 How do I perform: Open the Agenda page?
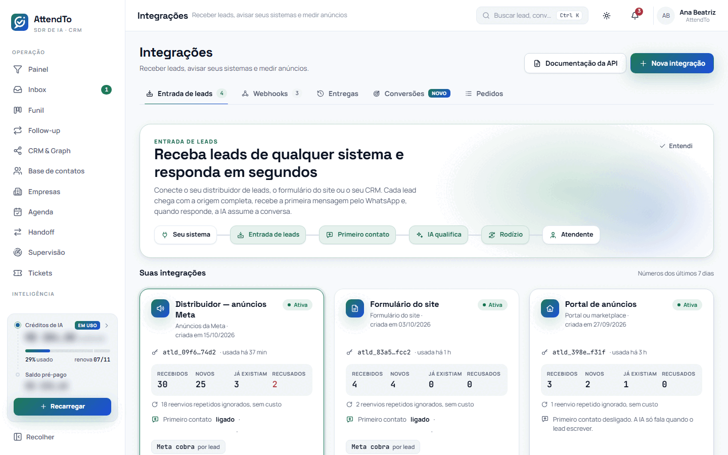(63, 212)
